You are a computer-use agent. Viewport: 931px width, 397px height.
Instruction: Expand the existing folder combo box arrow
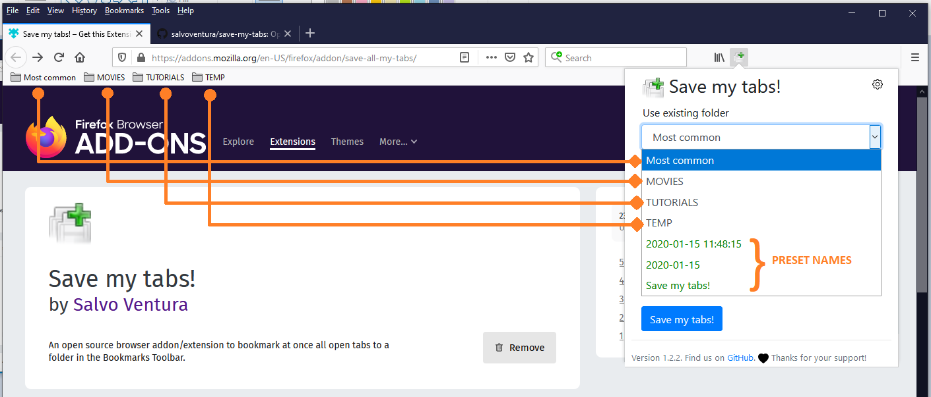coord(875,137)
